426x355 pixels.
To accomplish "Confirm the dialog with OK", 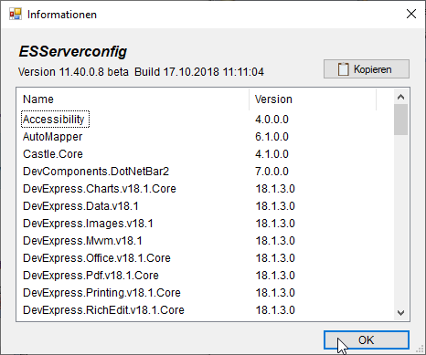I will 367,339.
